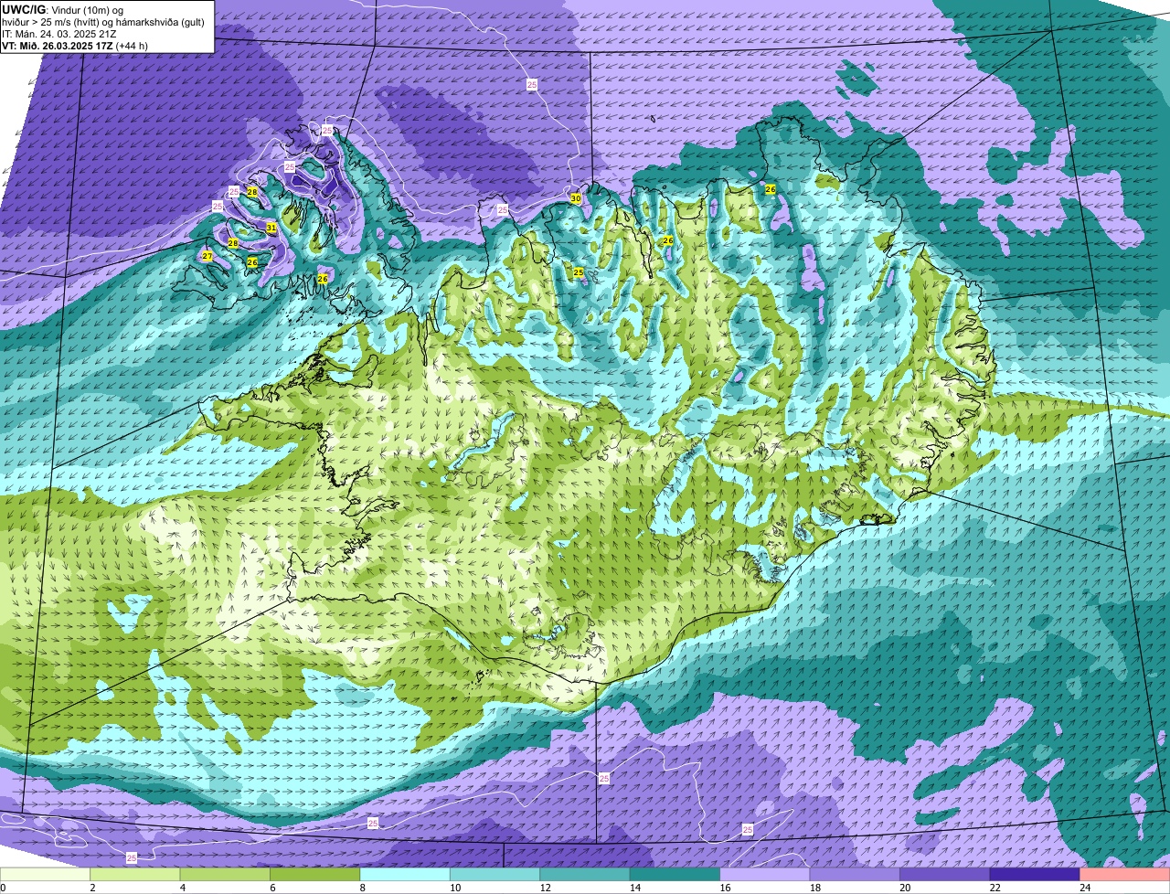Click the "IT: Mán. 24. 03. 2025 21Z" line

59,33
